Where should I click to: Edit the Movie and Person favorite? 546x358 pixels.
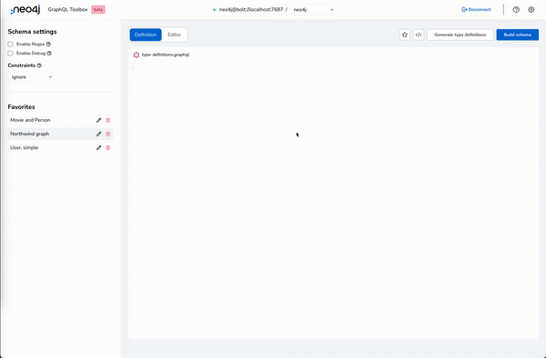tap(99, 120)
